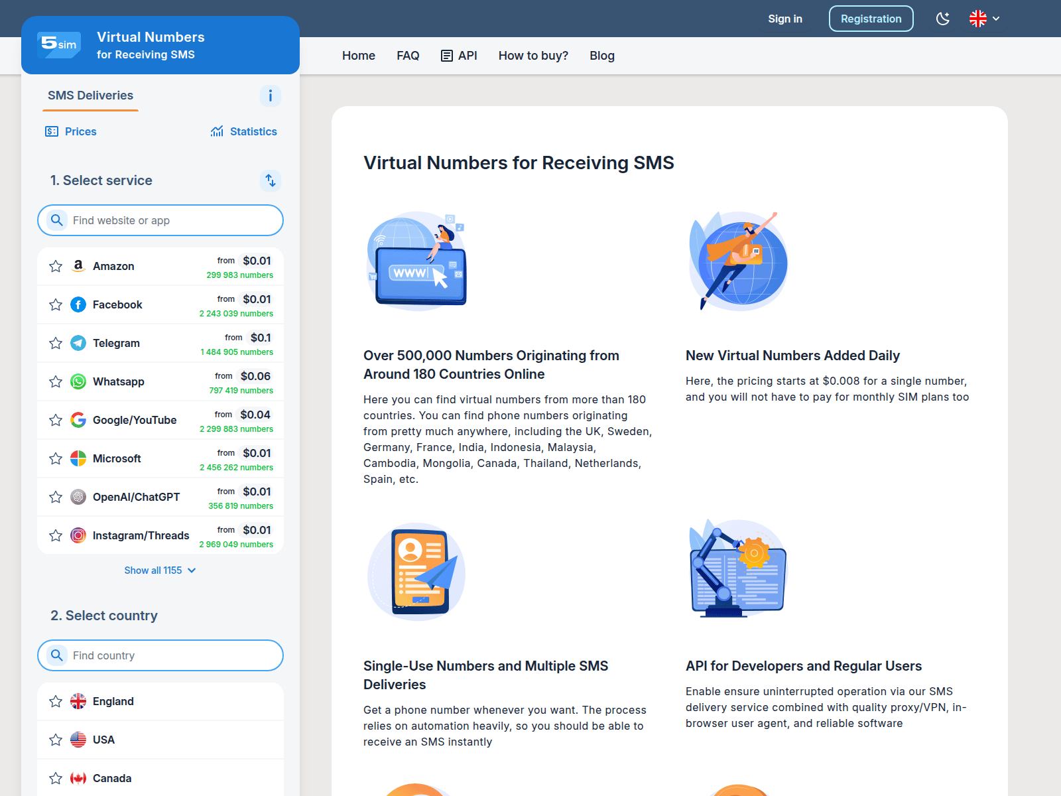Viewport: 1061px width, 796px height.
Task: Click the Microsoft service icon
Action: (78, 458)
